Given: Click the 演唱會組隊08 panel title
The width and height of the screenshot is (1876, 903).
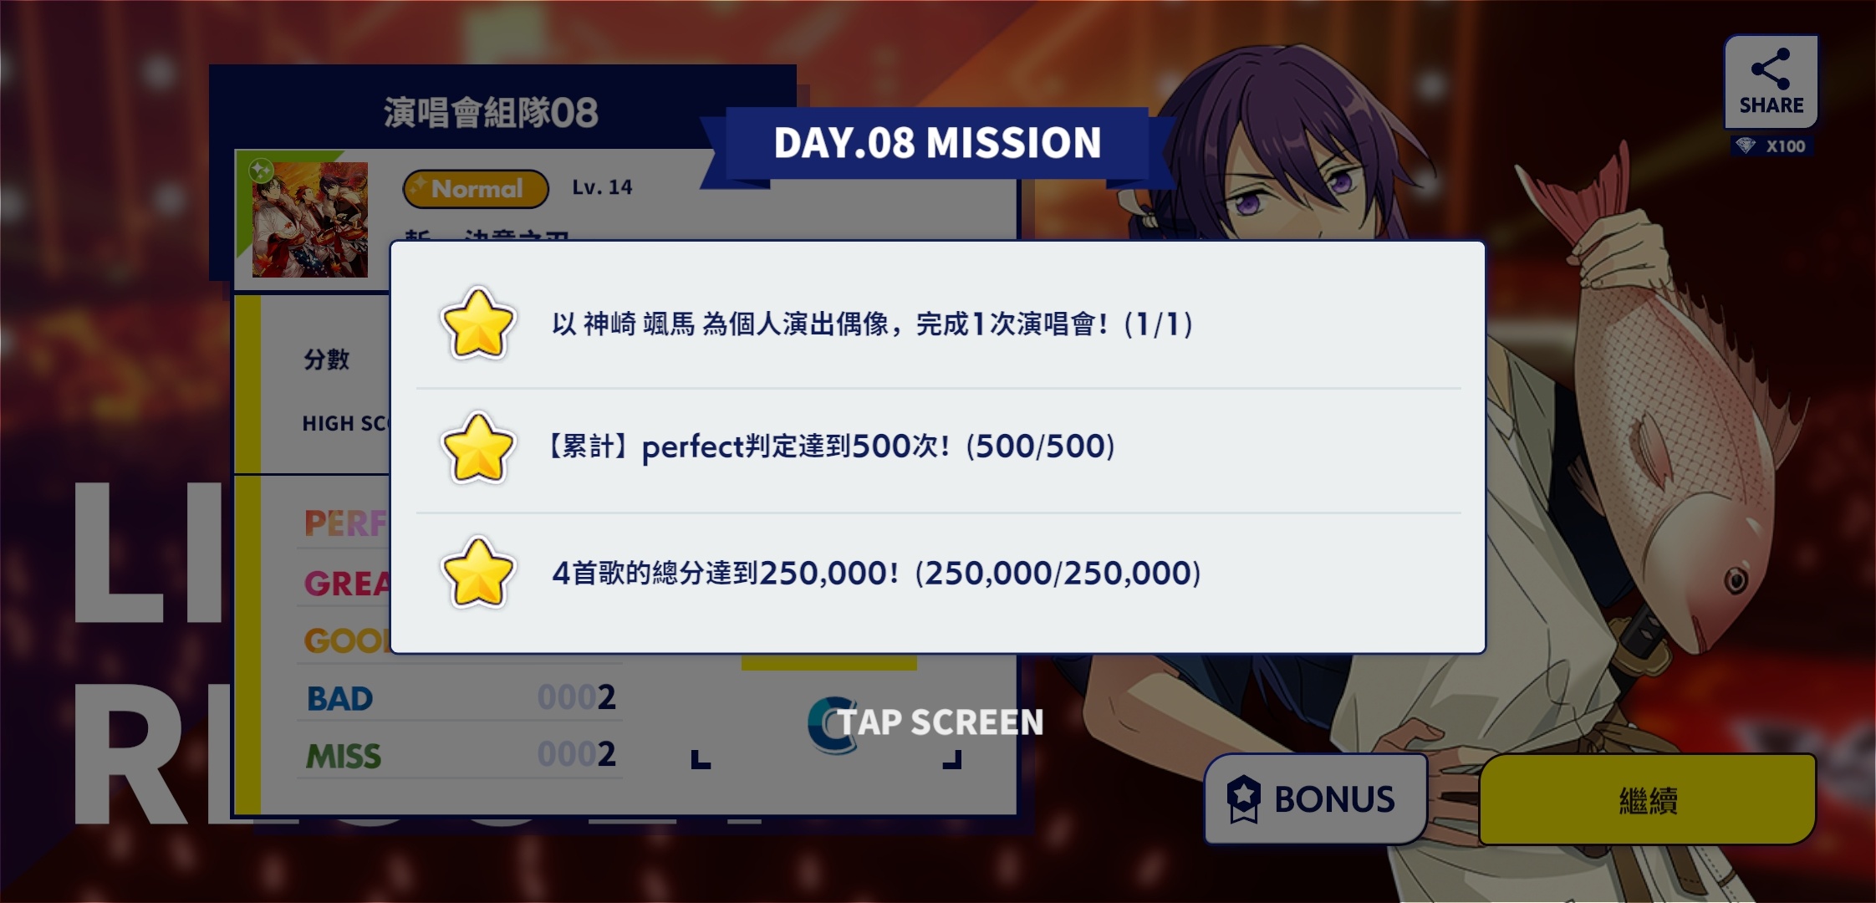Looking at the screenshot, I should [x=491, y=113].
